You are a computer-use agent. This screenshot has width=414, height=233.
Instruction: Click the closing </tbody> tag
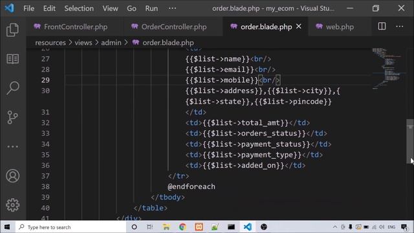(x=168, y=197)
